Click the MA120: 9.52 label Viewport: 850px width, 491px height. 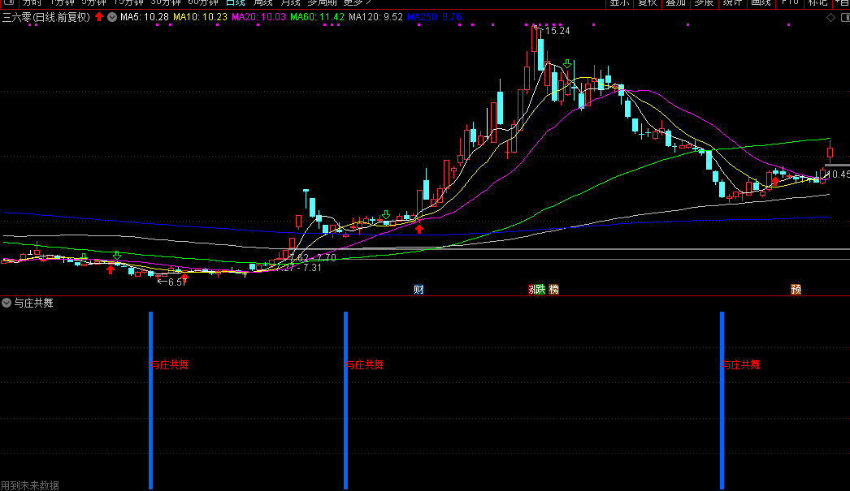375,17
